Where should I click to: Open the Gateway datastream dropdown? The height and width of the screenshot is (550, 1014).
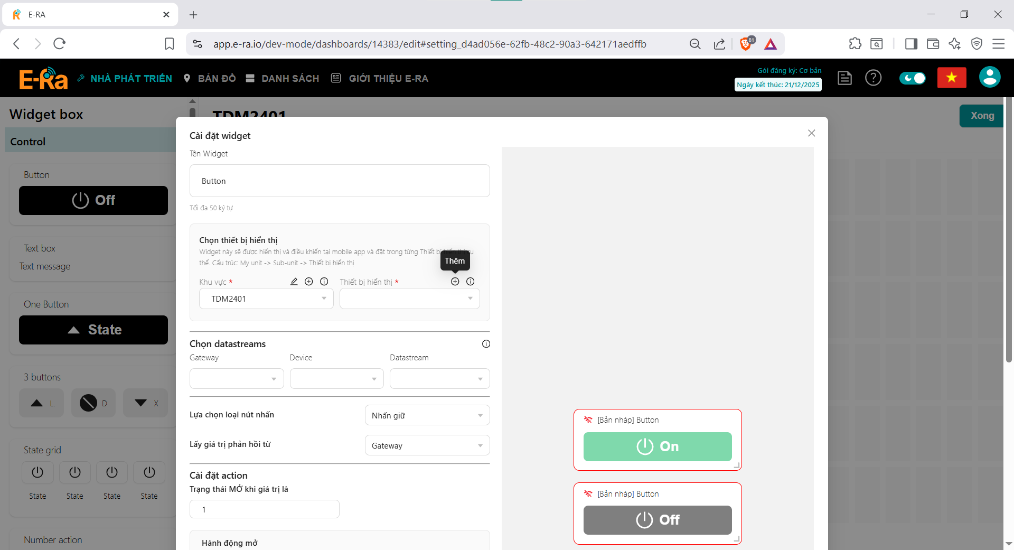click(x=236, y=379)
